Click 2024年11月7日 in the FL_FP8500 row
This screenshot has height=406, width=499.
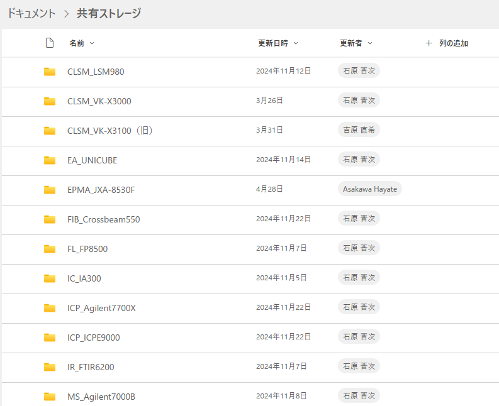(x=281, y=248)
